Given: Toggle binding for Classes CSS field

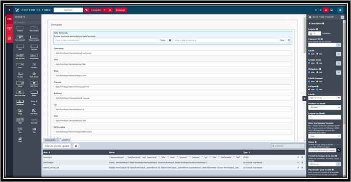Looking at the screenshot, I should [338, 45].
